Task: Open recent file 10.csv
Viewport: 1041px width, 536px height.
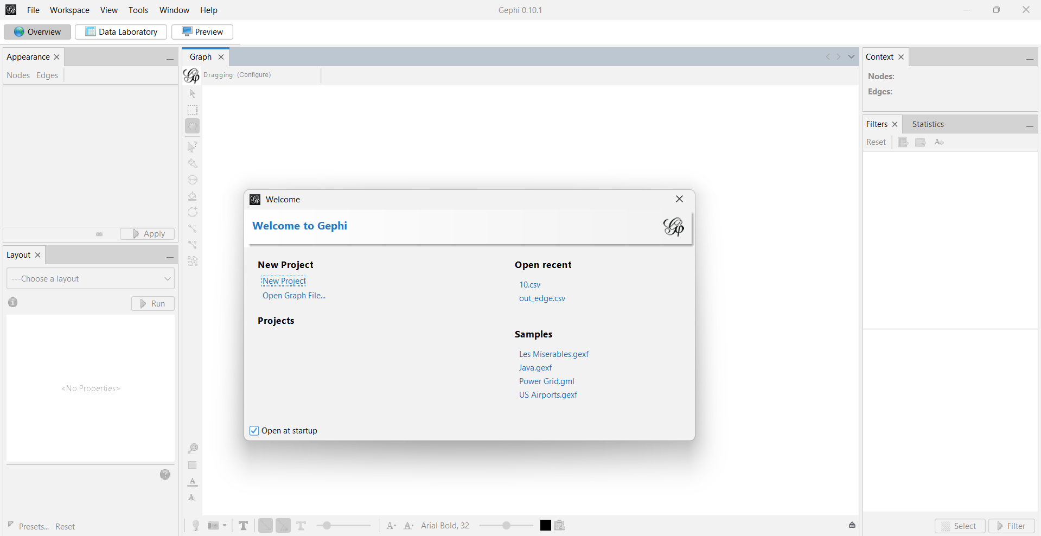Action: 530,285
